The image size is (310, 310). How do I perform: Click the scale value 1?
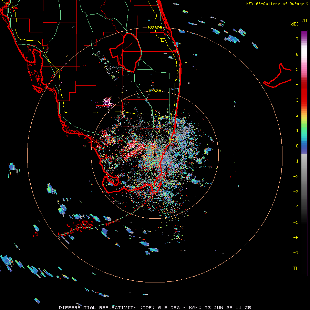297,131
